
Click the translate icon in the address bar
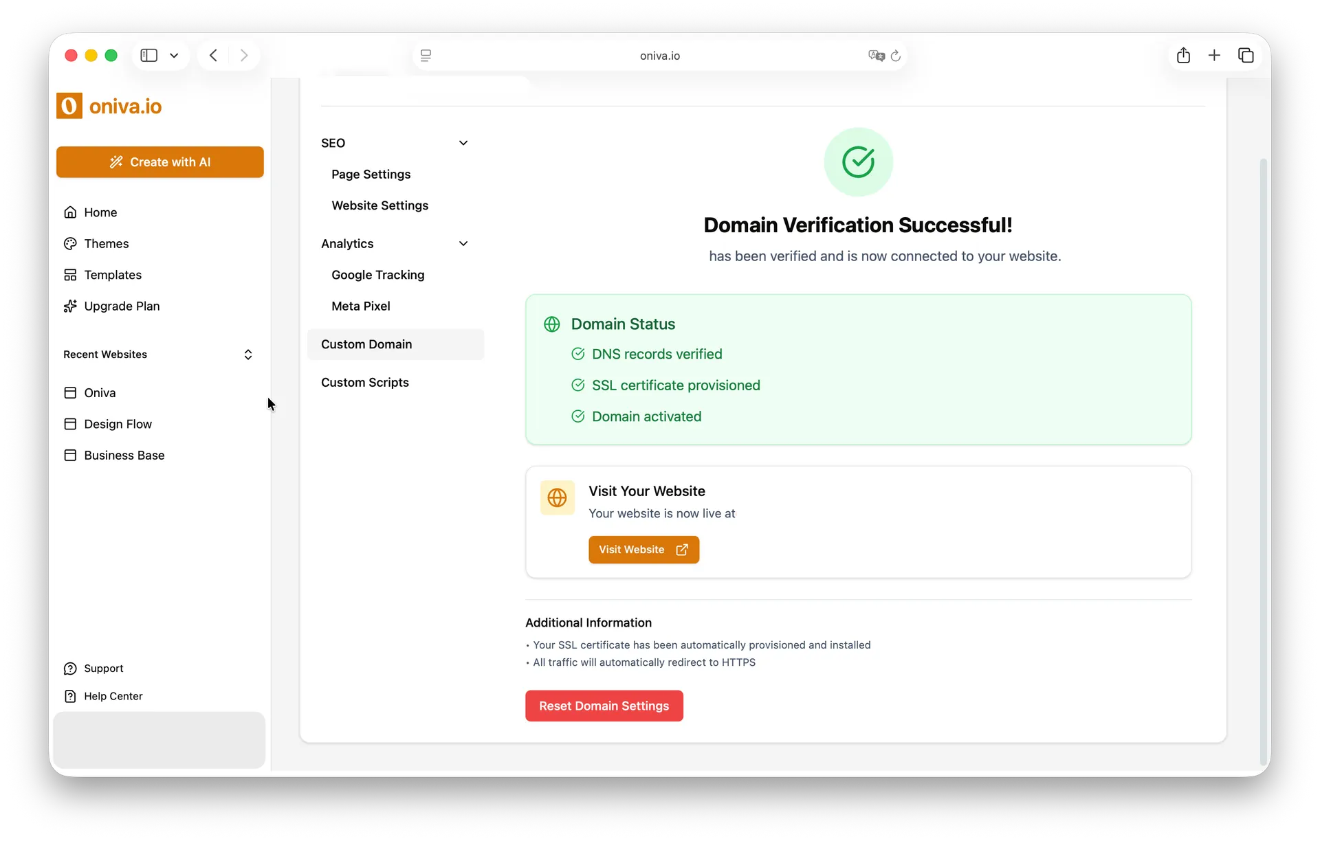(877, 56)
